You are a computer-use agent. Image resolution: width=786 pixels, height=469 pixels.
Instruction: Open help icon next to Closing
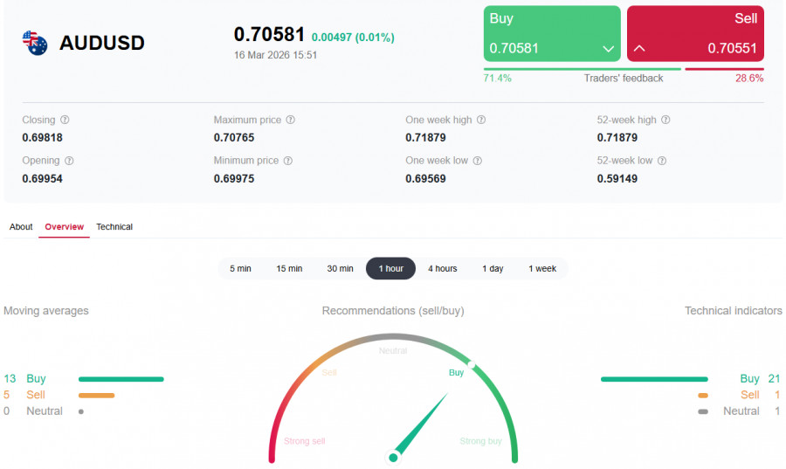point(65,120)
